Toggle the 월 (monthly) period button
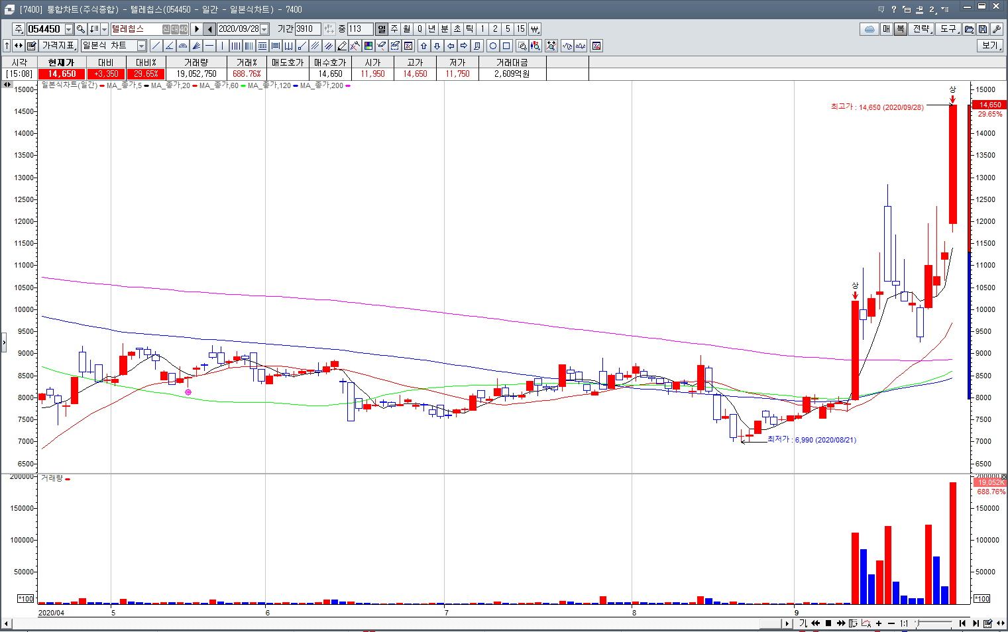 [407, 29]
